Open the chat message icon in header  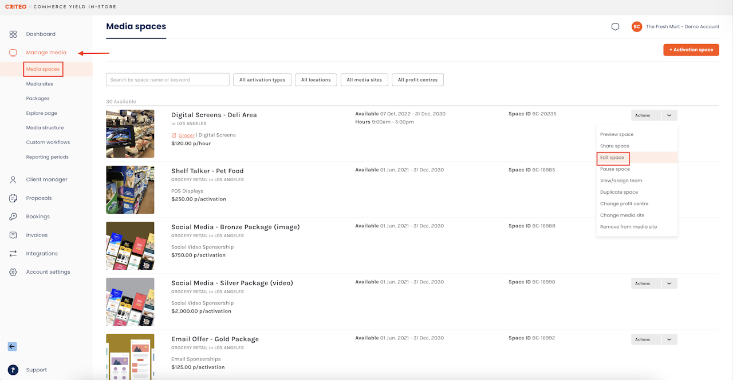tap(615, 27)
